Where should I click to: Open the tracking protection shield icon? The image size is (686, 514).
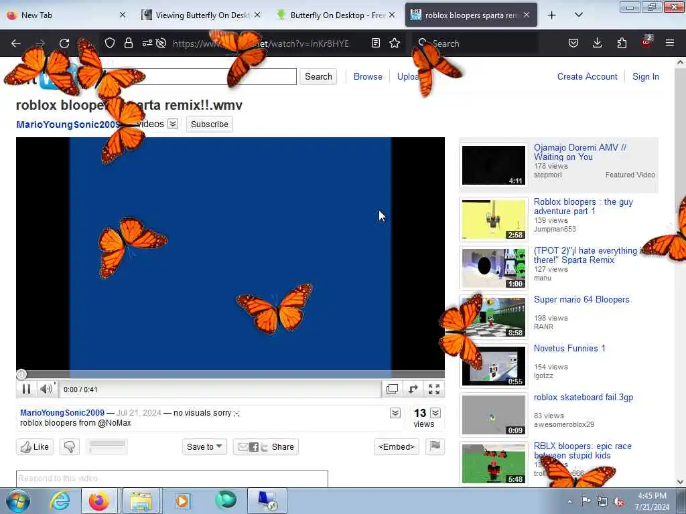(x=110, y=43)
